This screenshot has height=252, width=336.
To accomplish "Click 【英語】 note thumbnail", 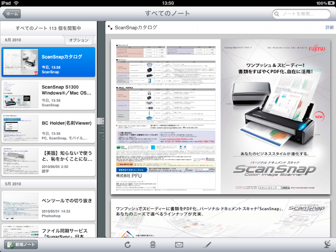I will (21, 161).
